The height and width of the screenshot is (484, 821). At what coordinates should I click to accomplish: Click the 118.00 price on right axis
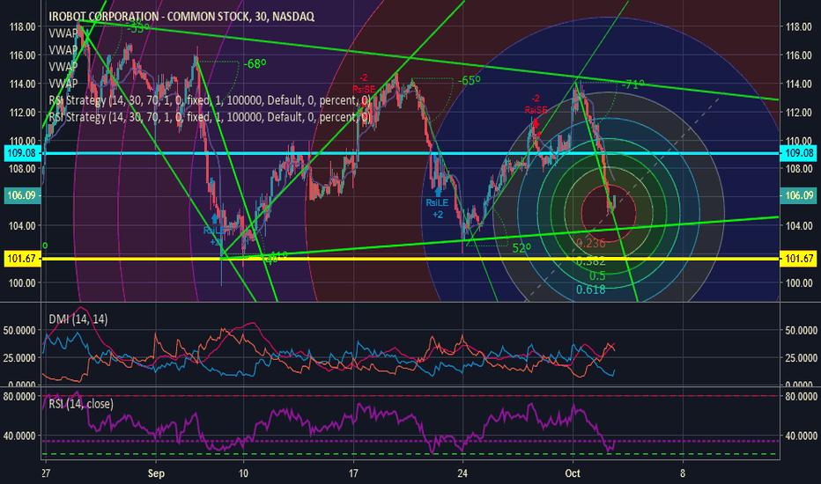[x=799, y=26]
